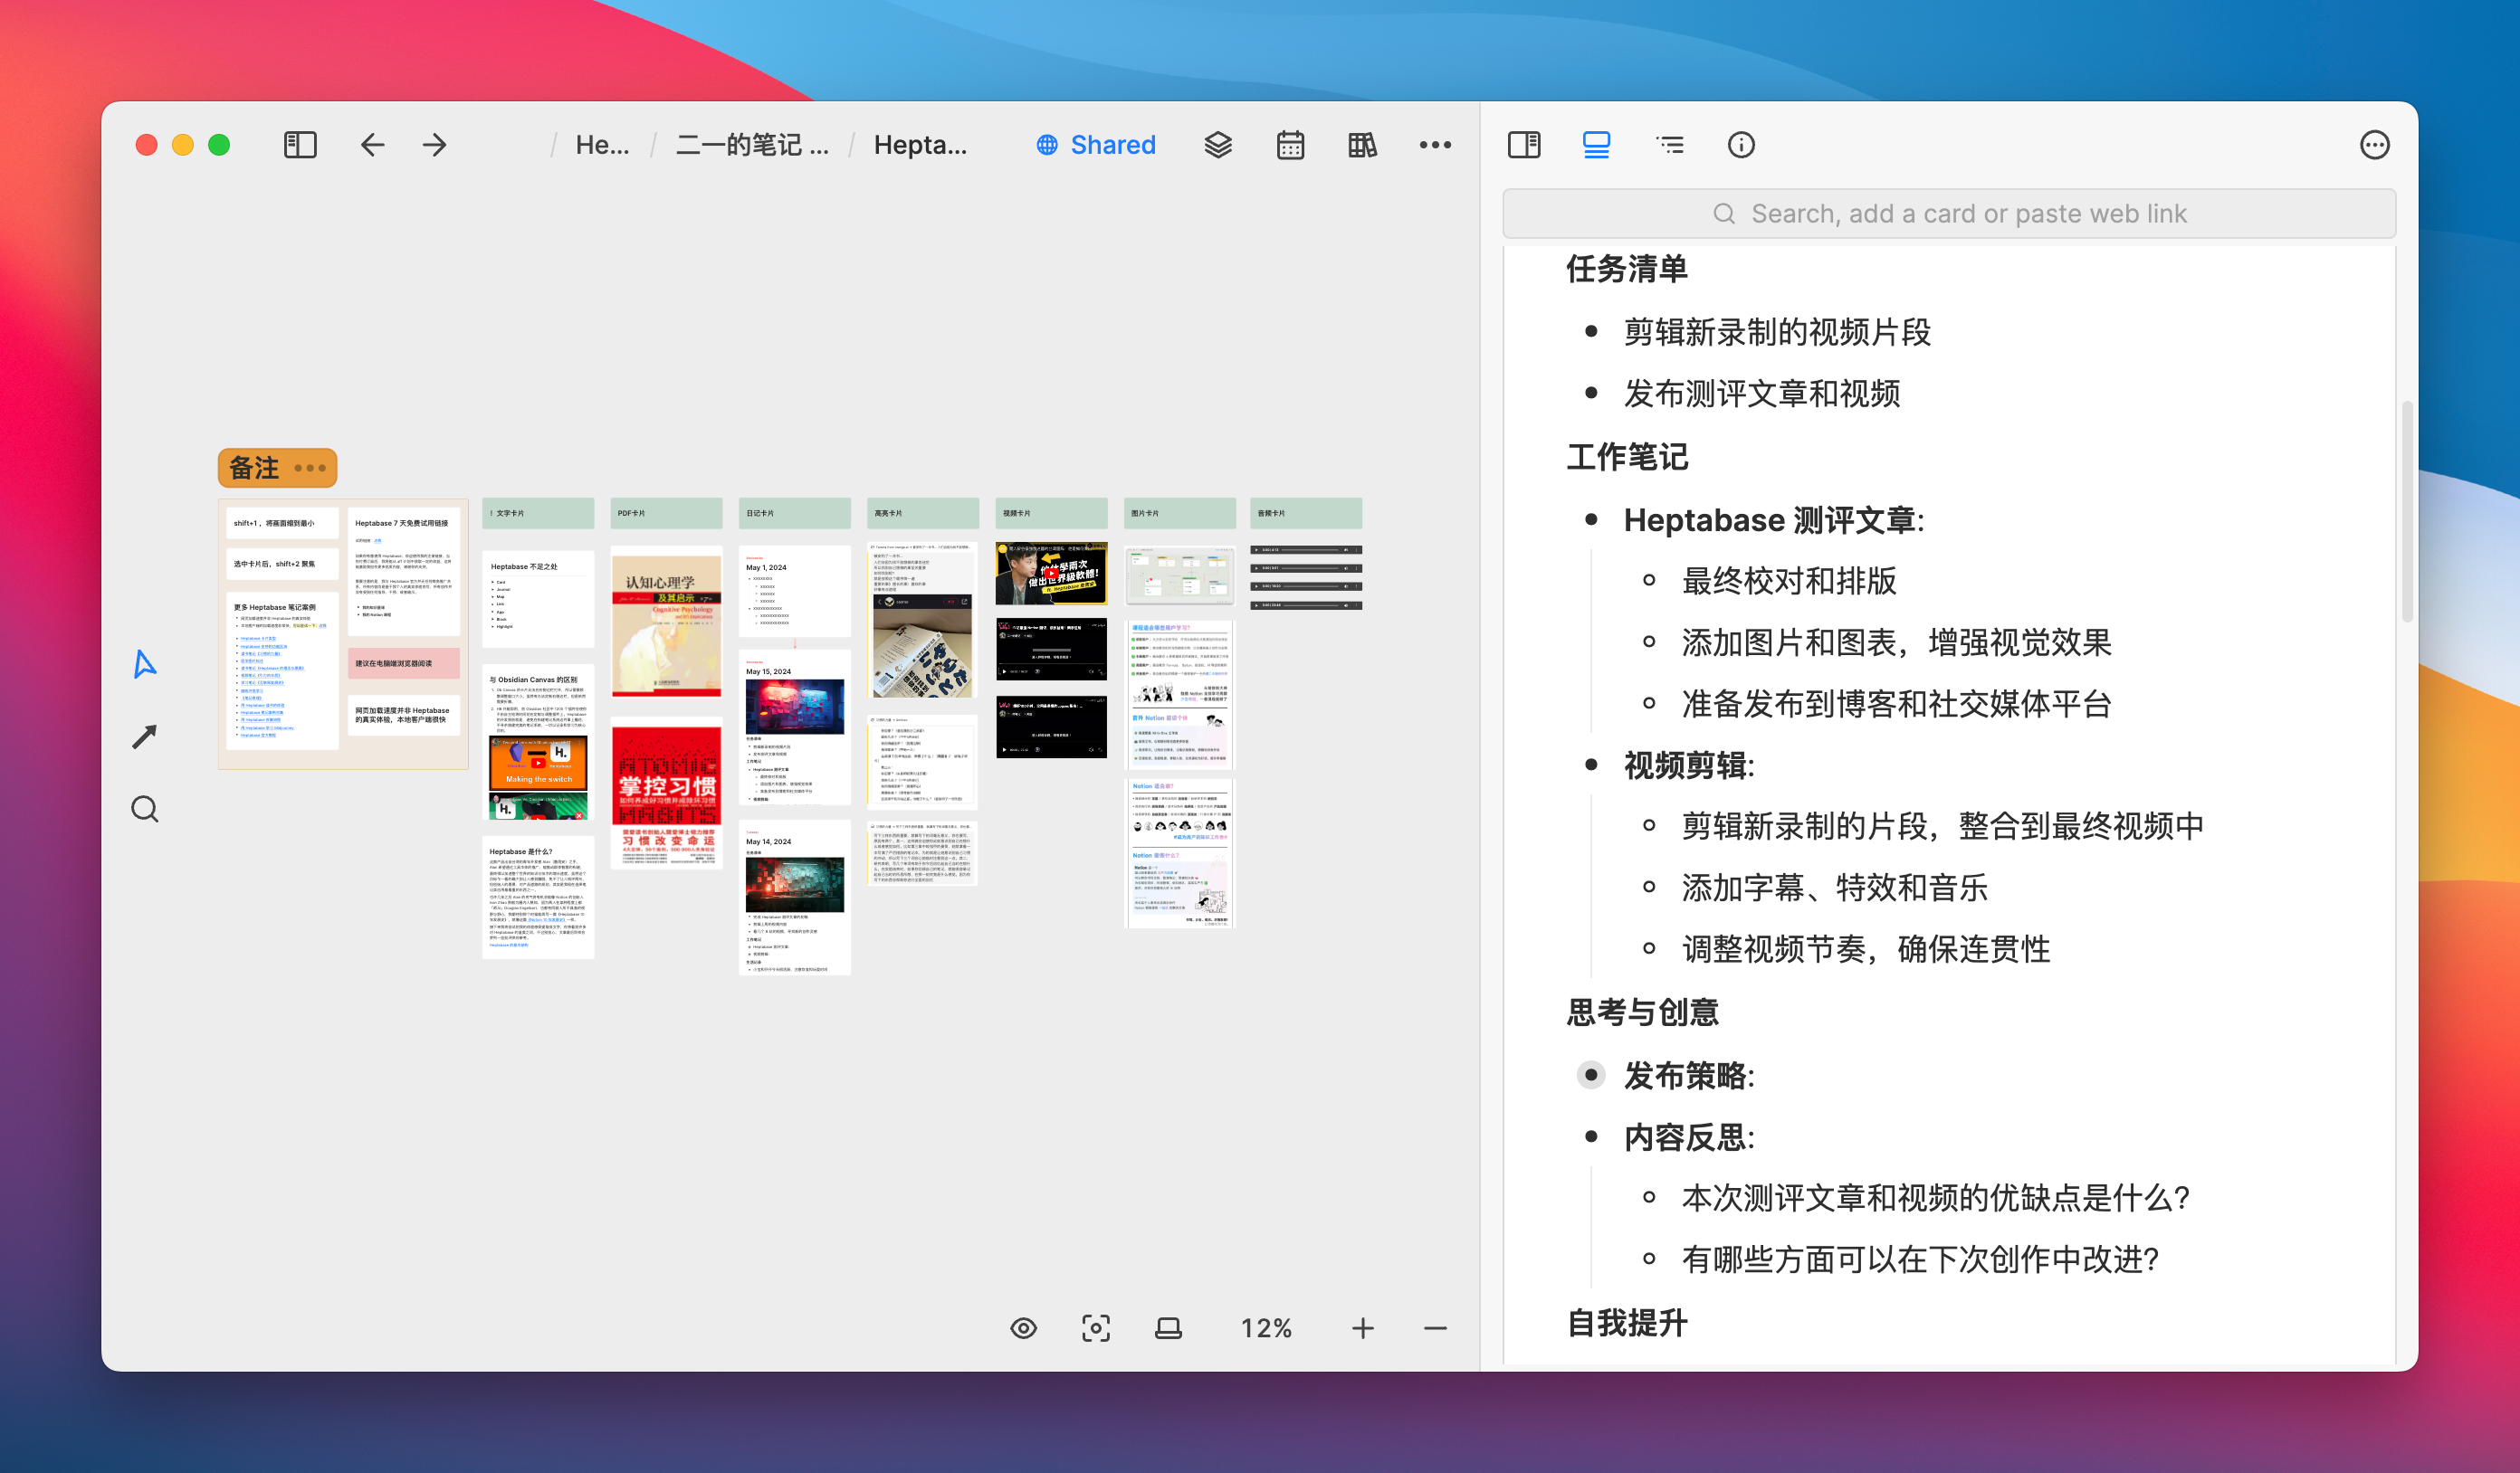Open right panel circled ellipsis menu

2374,145
